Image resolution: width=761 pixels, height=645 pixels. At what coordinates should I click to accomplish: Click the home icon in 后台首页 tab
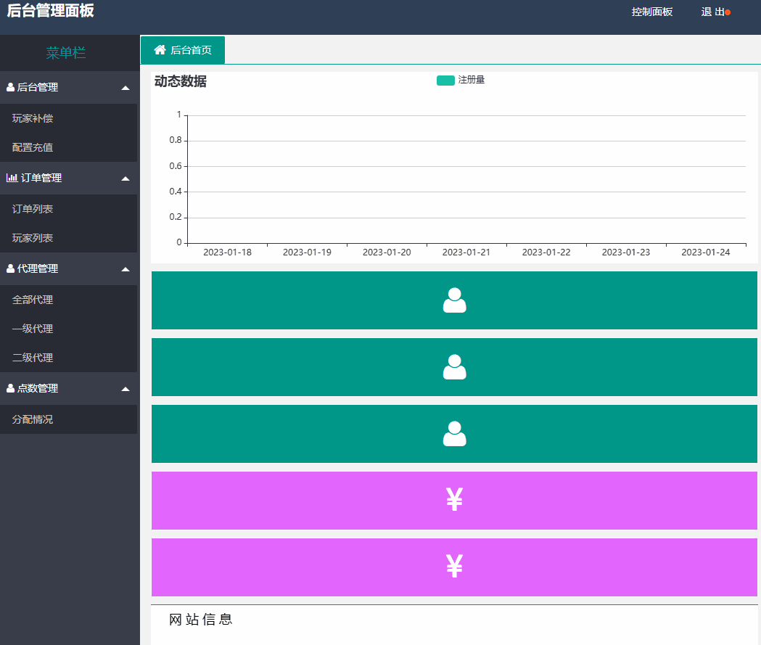point(160,50)
